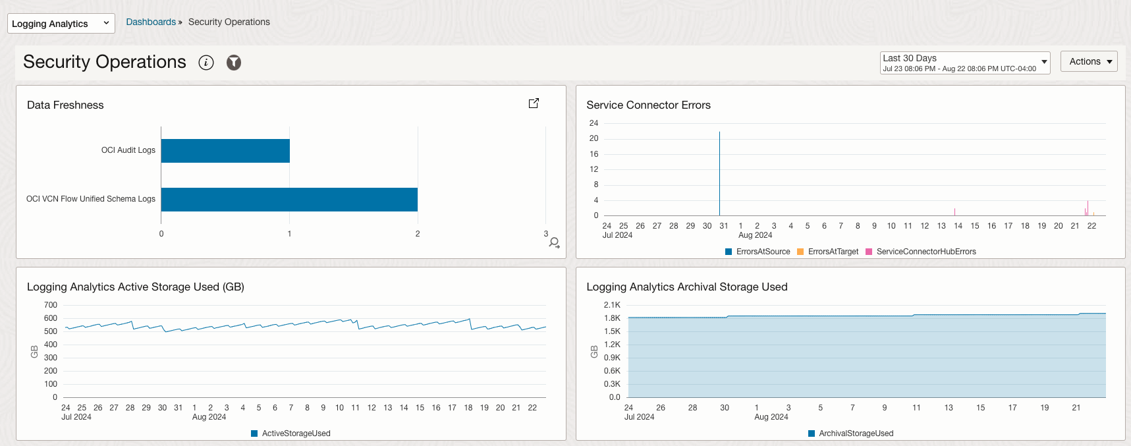Click the zoom icon in Data Freshness chart
Screen dimensions: 1131x446
(x=554, y=243)
